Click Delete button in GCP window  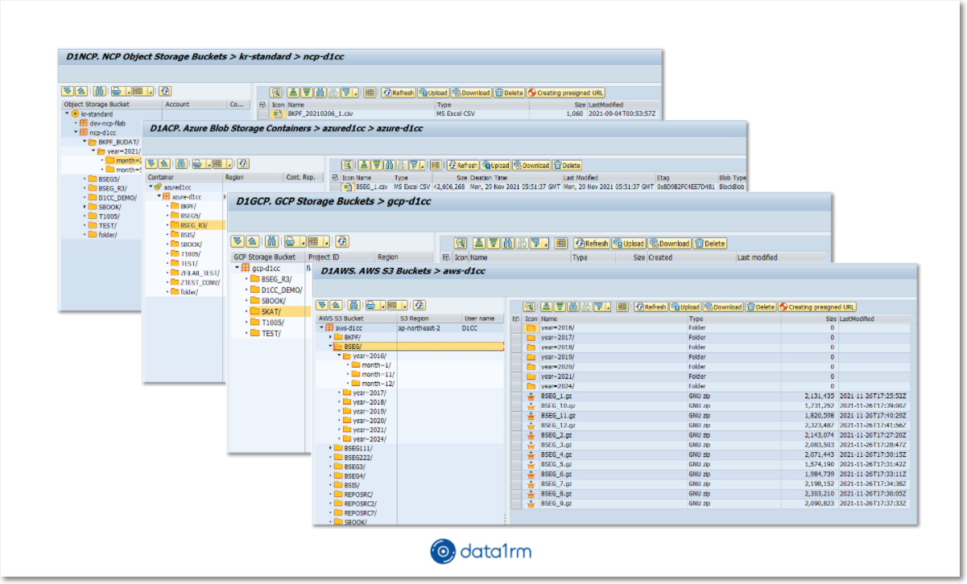point(710,243)
